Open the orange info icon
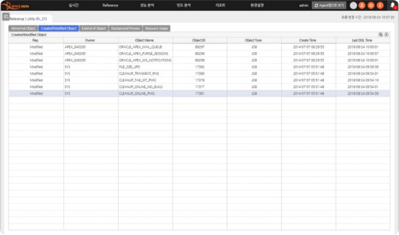Image resolution: width=399 pixels, height=235 pixels. (379, 5)
